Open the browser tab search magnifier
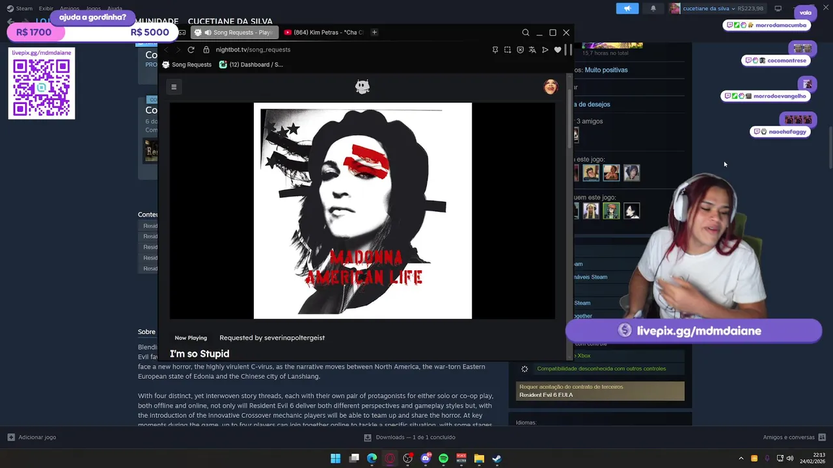The width and height of the screenshot is (833, 468). tap(525, 32)
